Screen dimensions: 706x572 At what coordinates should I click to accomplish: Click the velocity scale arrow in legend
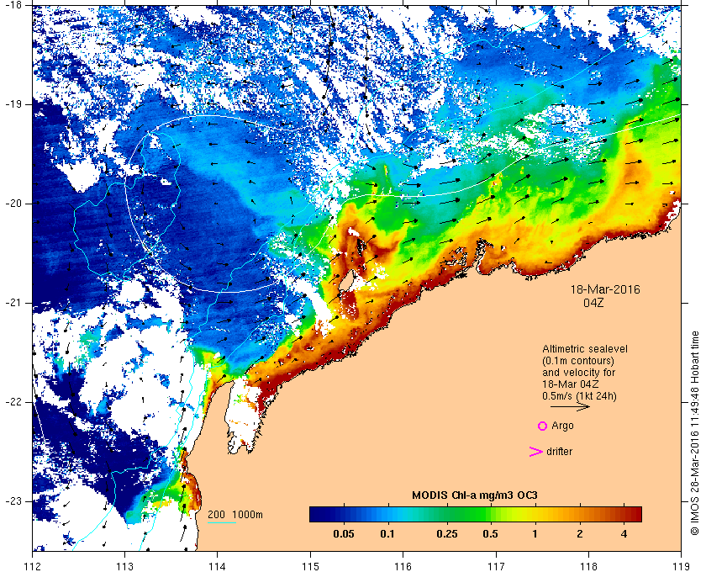570,407
